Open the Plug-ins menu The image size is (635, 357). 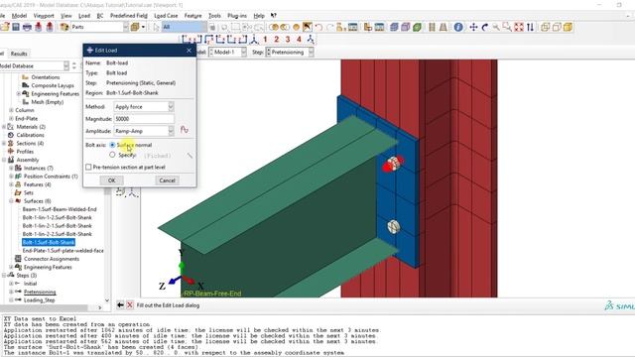coord(237,16)
